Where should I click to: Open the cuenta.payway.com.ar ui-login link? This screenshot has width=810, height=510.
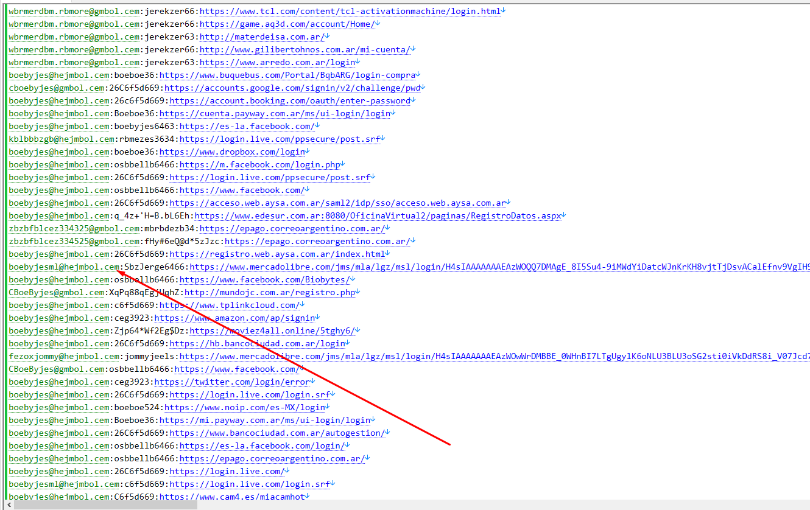point(275,114)
